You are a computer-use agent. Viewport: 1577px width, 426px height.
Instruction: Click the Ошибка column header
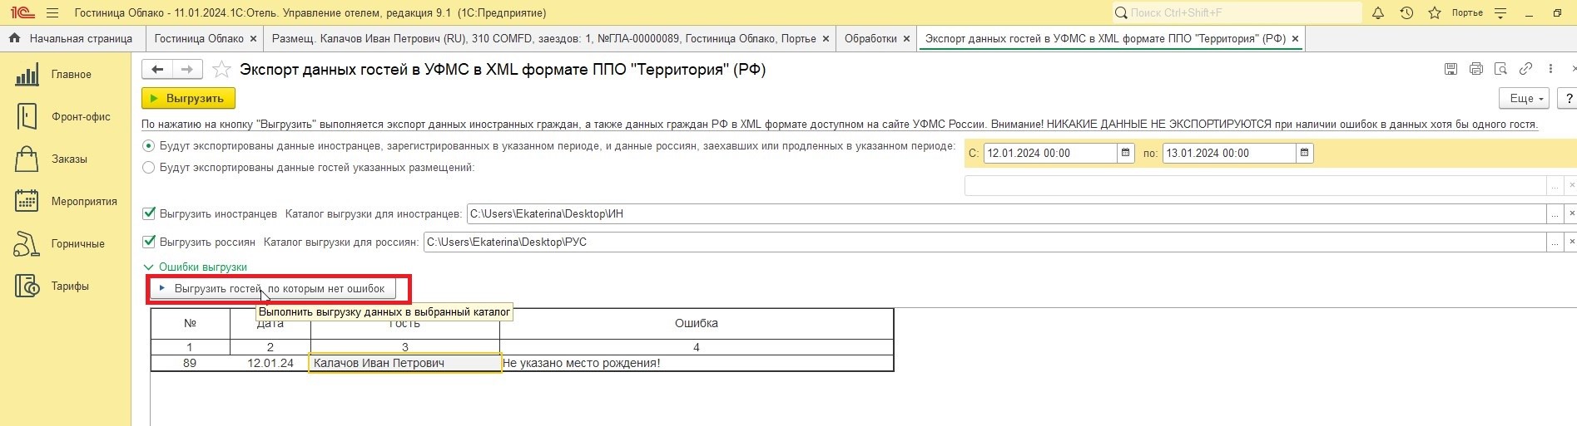[697, 323]
